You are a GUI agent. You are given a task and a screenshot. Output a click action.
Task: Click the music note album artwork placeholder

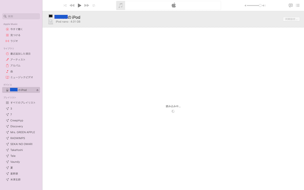point(121,5)
